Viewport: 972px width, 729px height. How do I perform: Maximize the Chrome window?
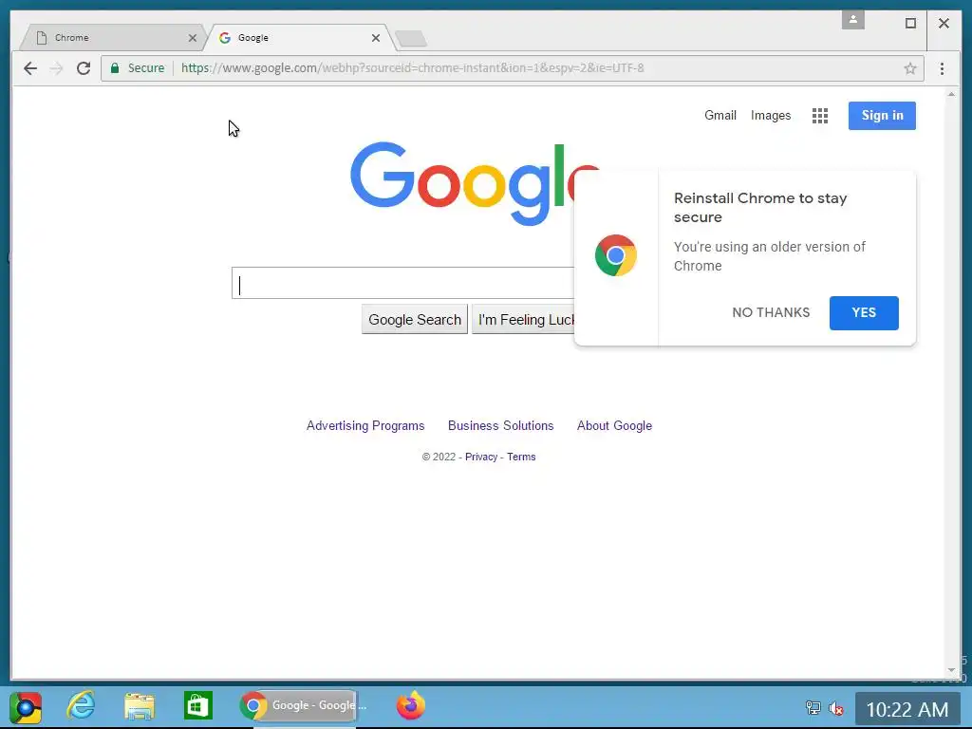[x=910, y=24]
